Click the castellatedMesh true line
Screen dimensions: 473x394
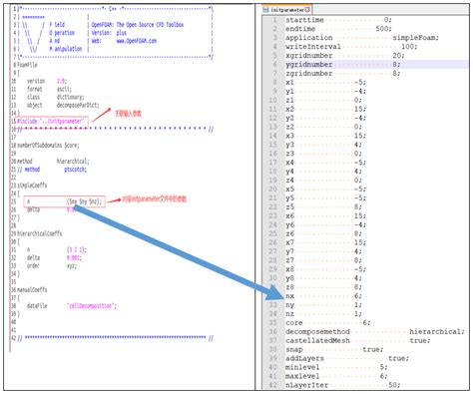tap(358, 341)
